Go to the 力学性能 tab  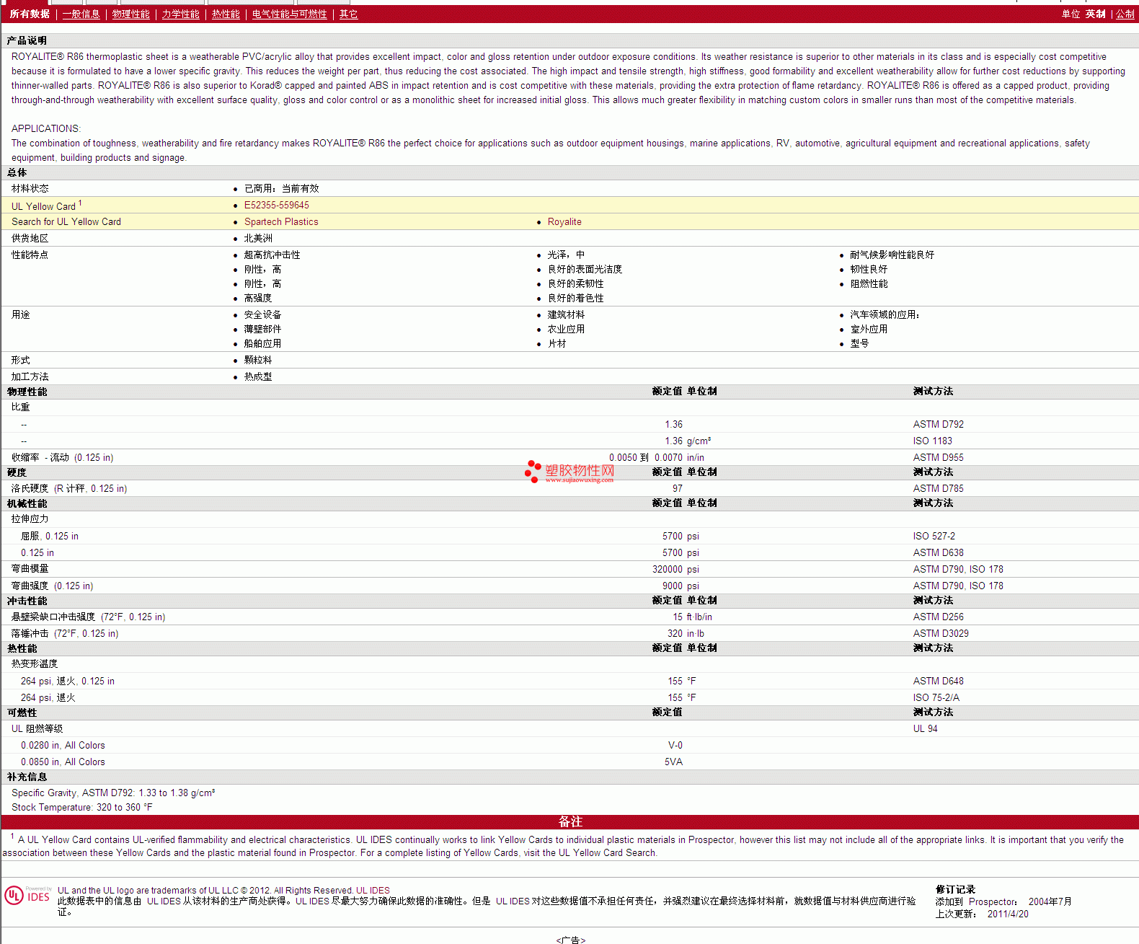[181, 14]
